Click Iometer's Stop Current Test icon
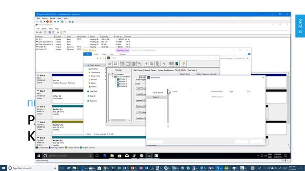305x171 pixels. [152, 64]
